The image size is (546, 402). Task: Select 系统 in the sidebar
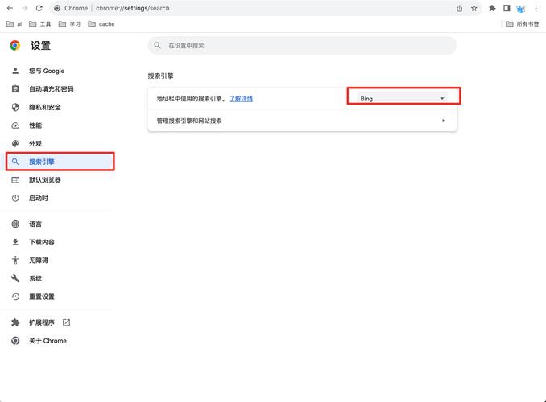[35, 278]
